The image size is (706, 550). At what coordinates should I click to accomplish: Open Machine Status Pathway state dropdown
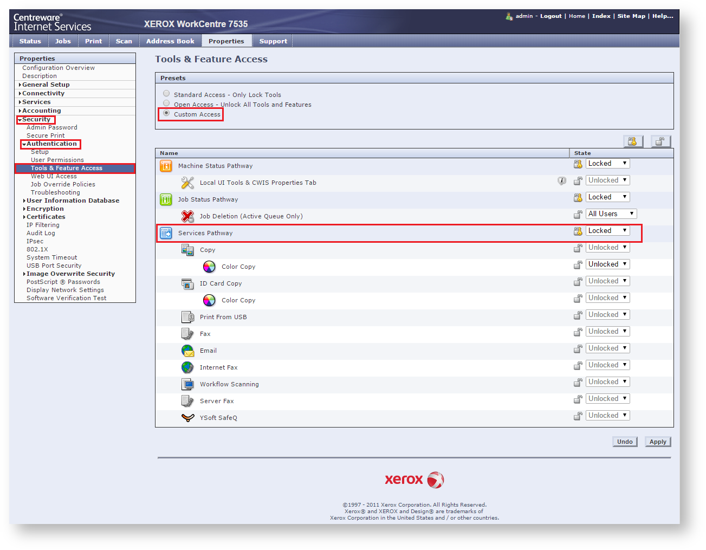pyautogui.click(x=608, y=163)
